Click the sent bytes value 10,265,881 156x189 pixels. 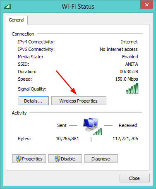tap(67, 139)
